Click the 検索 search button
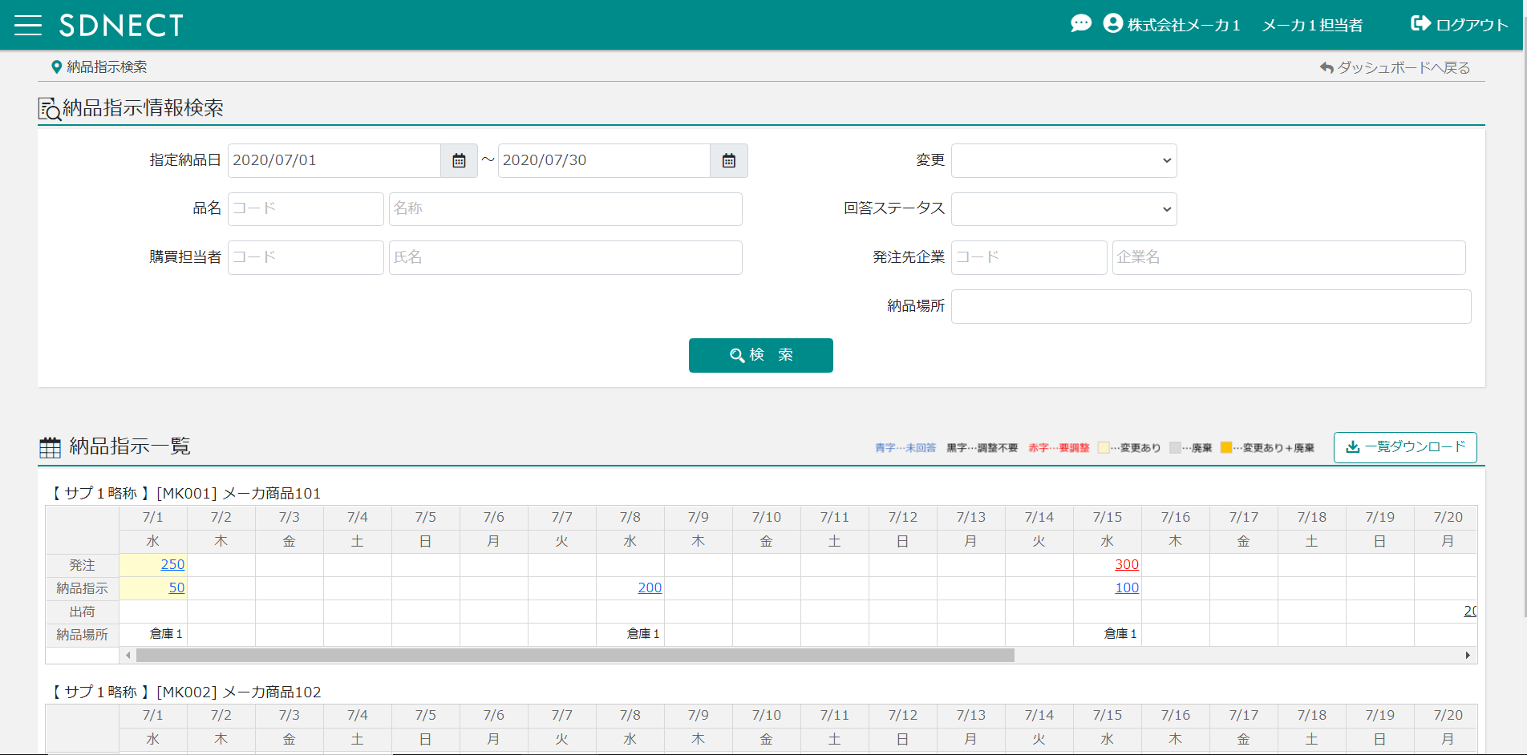Screen dimensions: 1527x755 pyautogui.click(x=761, y=355)
